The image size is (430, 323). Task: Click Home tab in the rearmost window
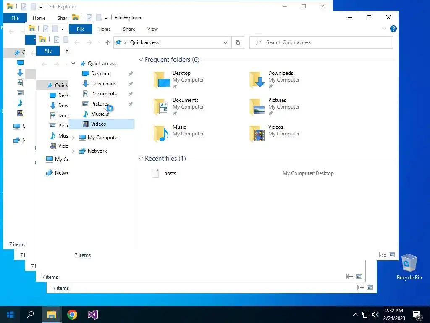click(x=39, y=18)
